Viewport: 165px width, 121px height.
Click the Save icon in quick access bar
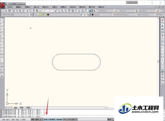click(14, 4)
